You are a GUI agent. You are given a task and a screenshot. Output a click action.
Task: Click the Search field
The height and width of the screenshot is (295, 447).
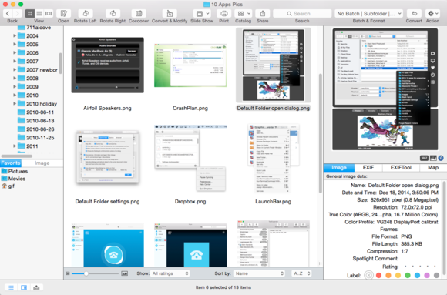tap(302, 13)
